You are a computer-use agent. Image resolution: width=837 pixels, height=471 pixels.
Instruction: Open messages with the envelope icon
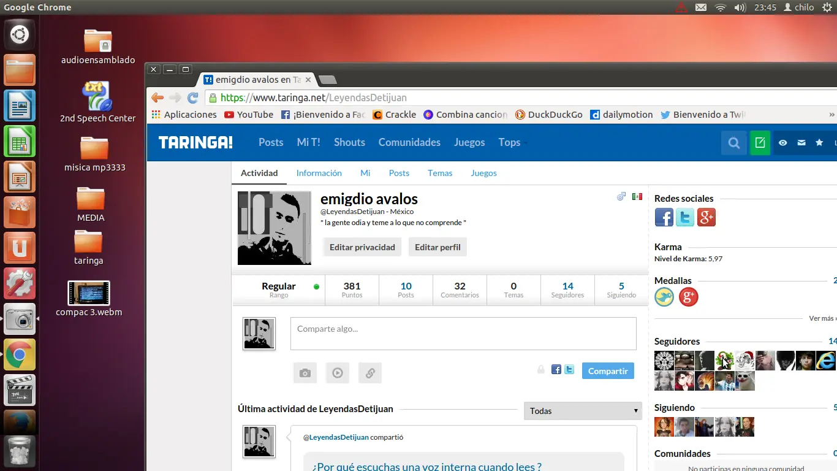pos(801,143)
